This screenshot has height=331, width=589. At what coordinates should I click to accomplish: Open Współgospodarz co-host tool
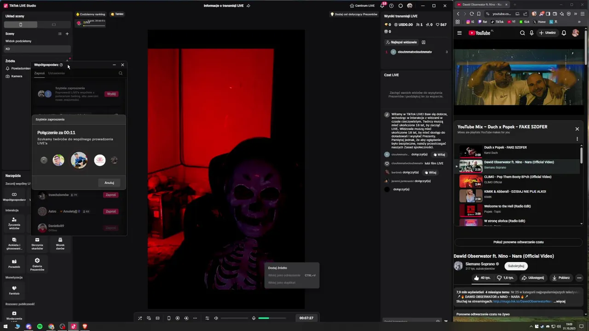[14, 197]
